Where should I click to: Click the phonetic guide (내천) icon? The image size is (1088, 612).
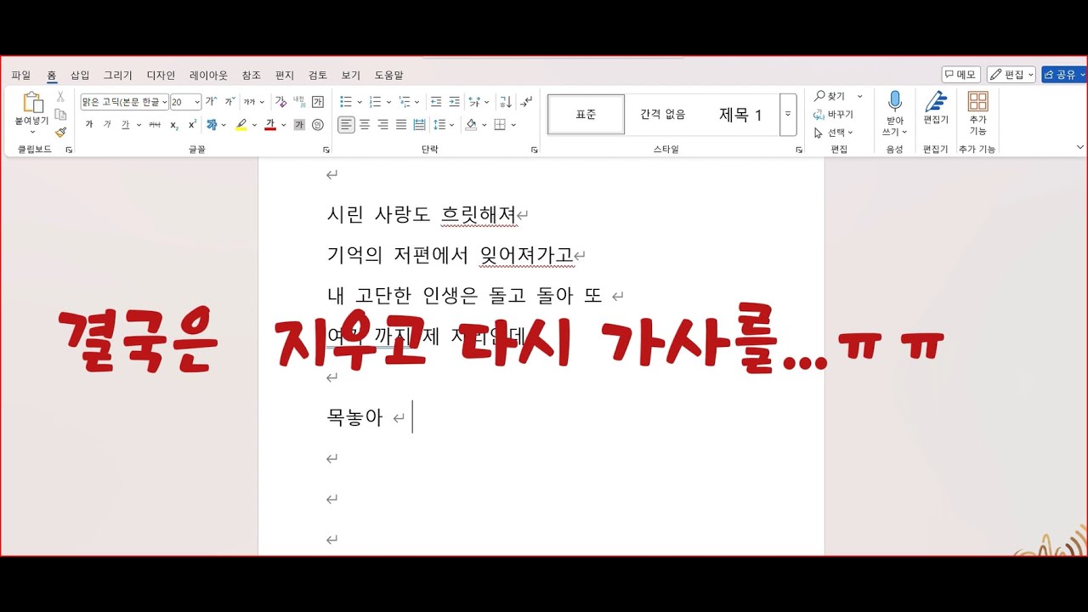coord(299,102)
